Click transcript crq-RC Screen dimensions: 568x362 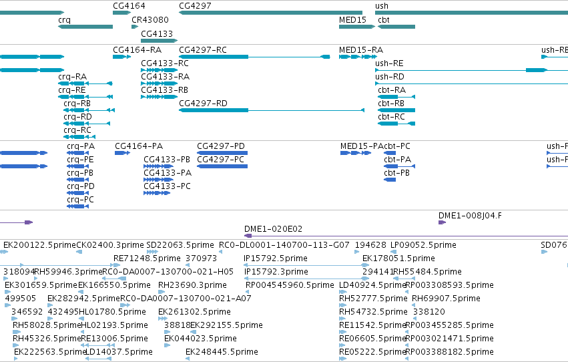click(x=77, y=130)
